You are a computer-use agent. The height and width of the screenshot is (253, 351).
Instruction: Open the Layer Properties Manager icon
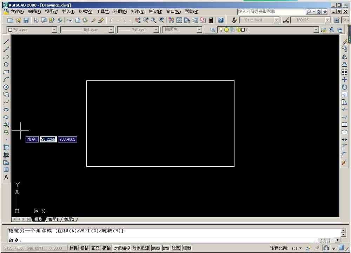(213, 30)
